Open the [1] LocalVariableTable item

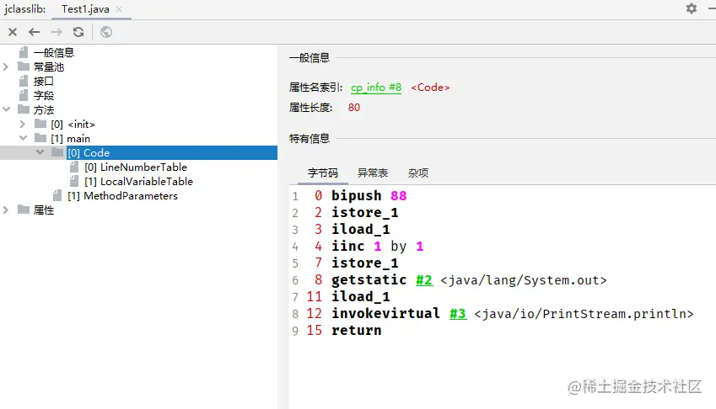pos(139,181)
